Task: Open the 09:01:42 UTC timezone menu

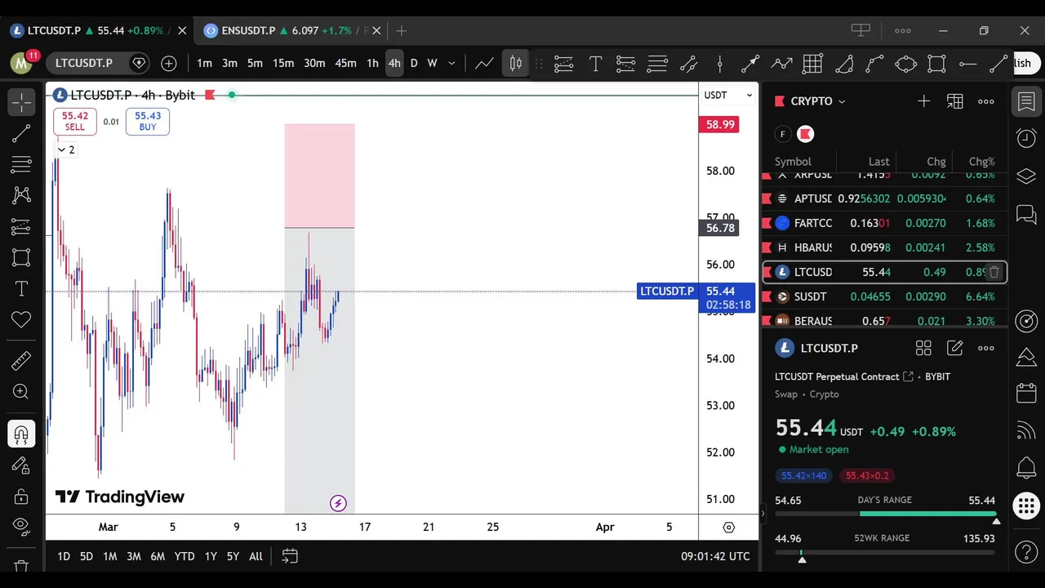Action: click(715, 556)
